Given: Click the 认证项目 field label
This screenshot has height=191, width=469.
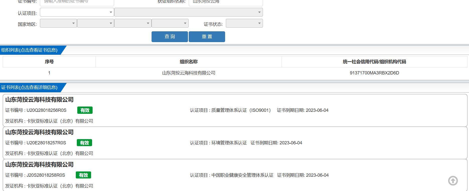Looking at the screenshot, I should (x=27, y=13).
